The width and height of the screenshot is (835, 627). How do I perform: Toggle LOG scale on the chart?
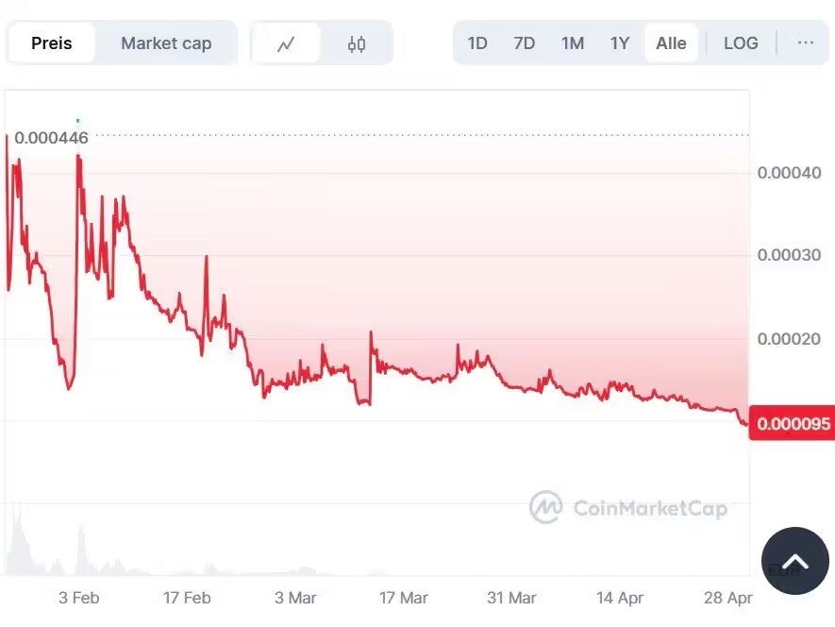tap(741, 42)
